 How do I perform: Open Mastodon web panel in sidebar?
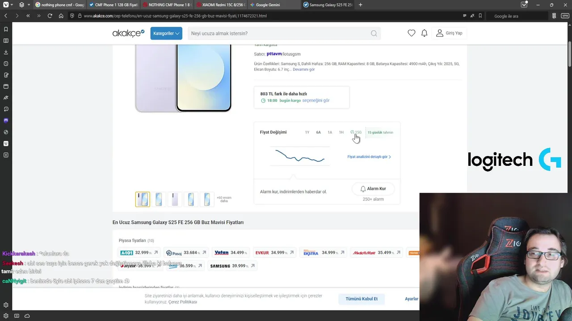(6, 120)
